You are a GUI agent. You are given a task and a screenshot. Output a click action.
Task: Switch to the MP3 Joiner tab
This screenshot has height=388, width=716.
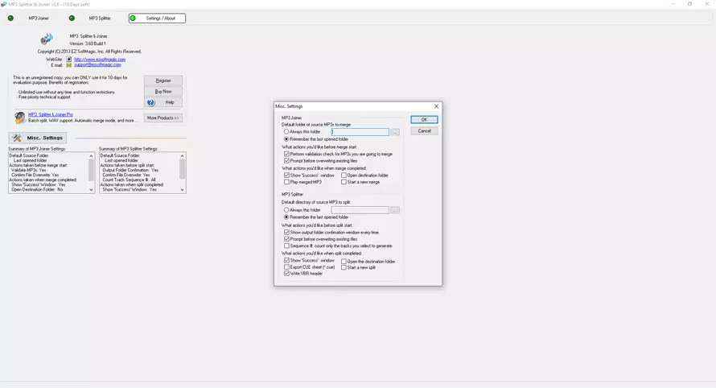click(x=39, y=19)
